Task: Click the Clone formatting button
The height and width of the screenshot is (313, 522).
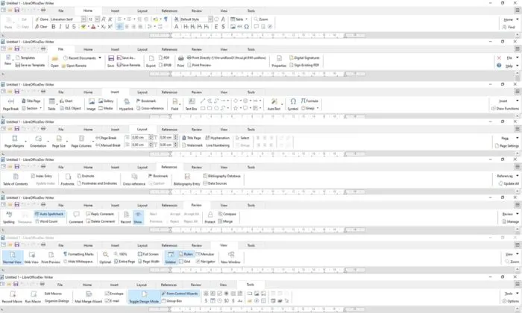Action: click(x=42, y=19)
